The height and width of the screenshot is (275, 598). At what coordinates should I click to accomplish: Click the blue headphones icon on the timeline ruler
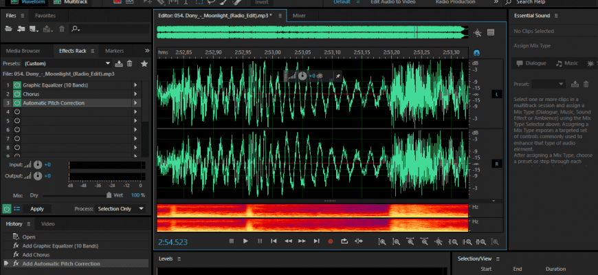point(476,53)
